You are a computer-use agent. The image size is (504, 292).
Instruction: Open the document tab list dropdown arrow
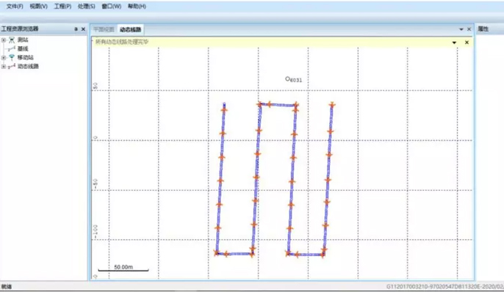point(461,29)
